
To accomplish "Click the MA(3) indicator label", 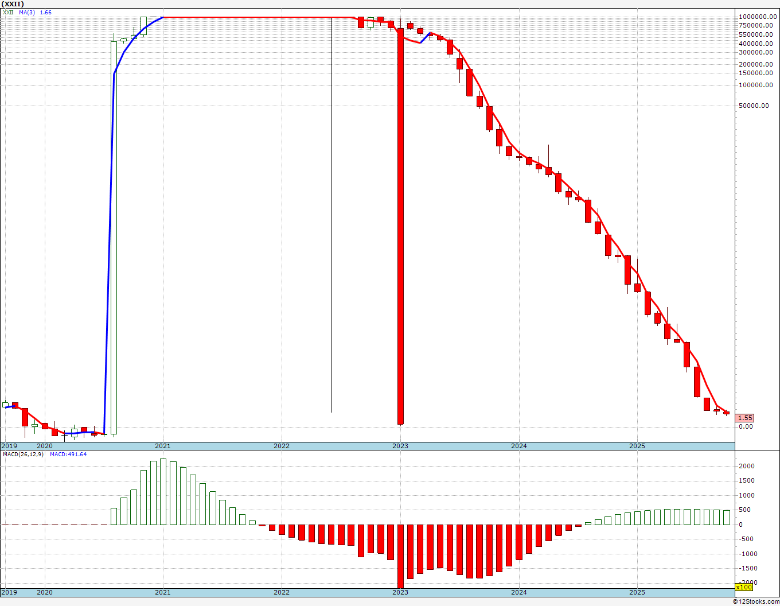I will coord(27,12).
